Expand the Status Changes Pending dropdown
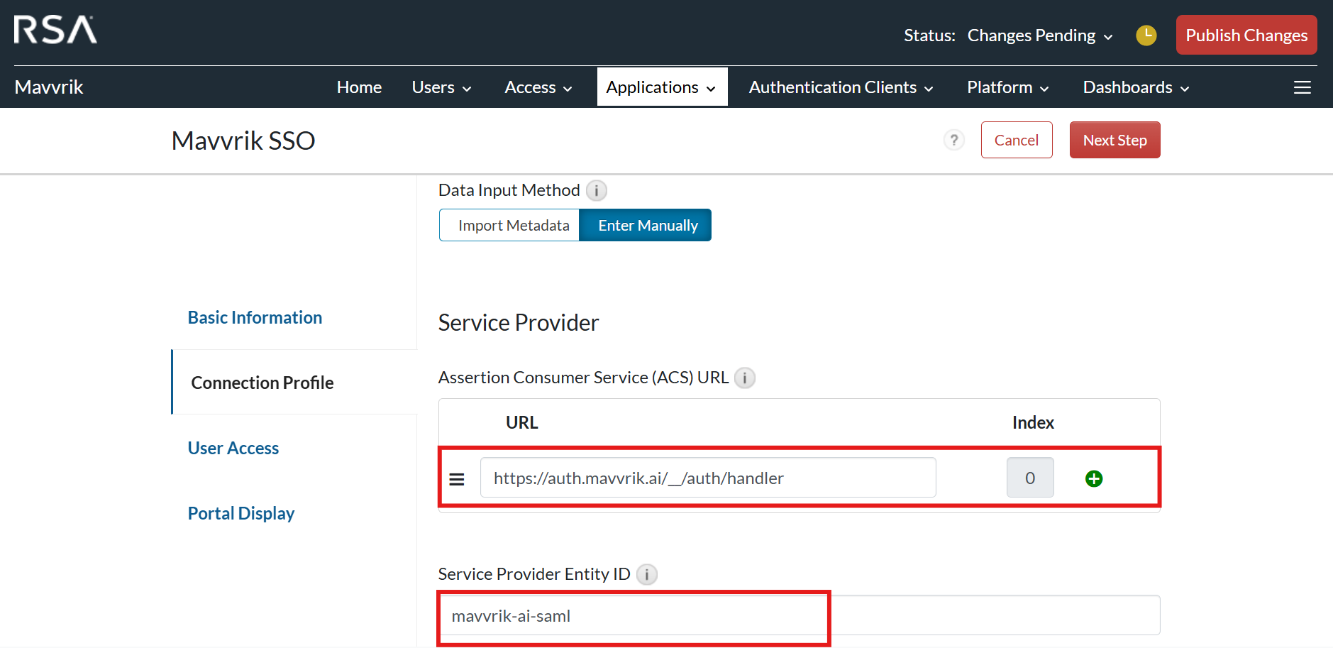Viewport: 1333px width, 648px height. click(1039, 35)
